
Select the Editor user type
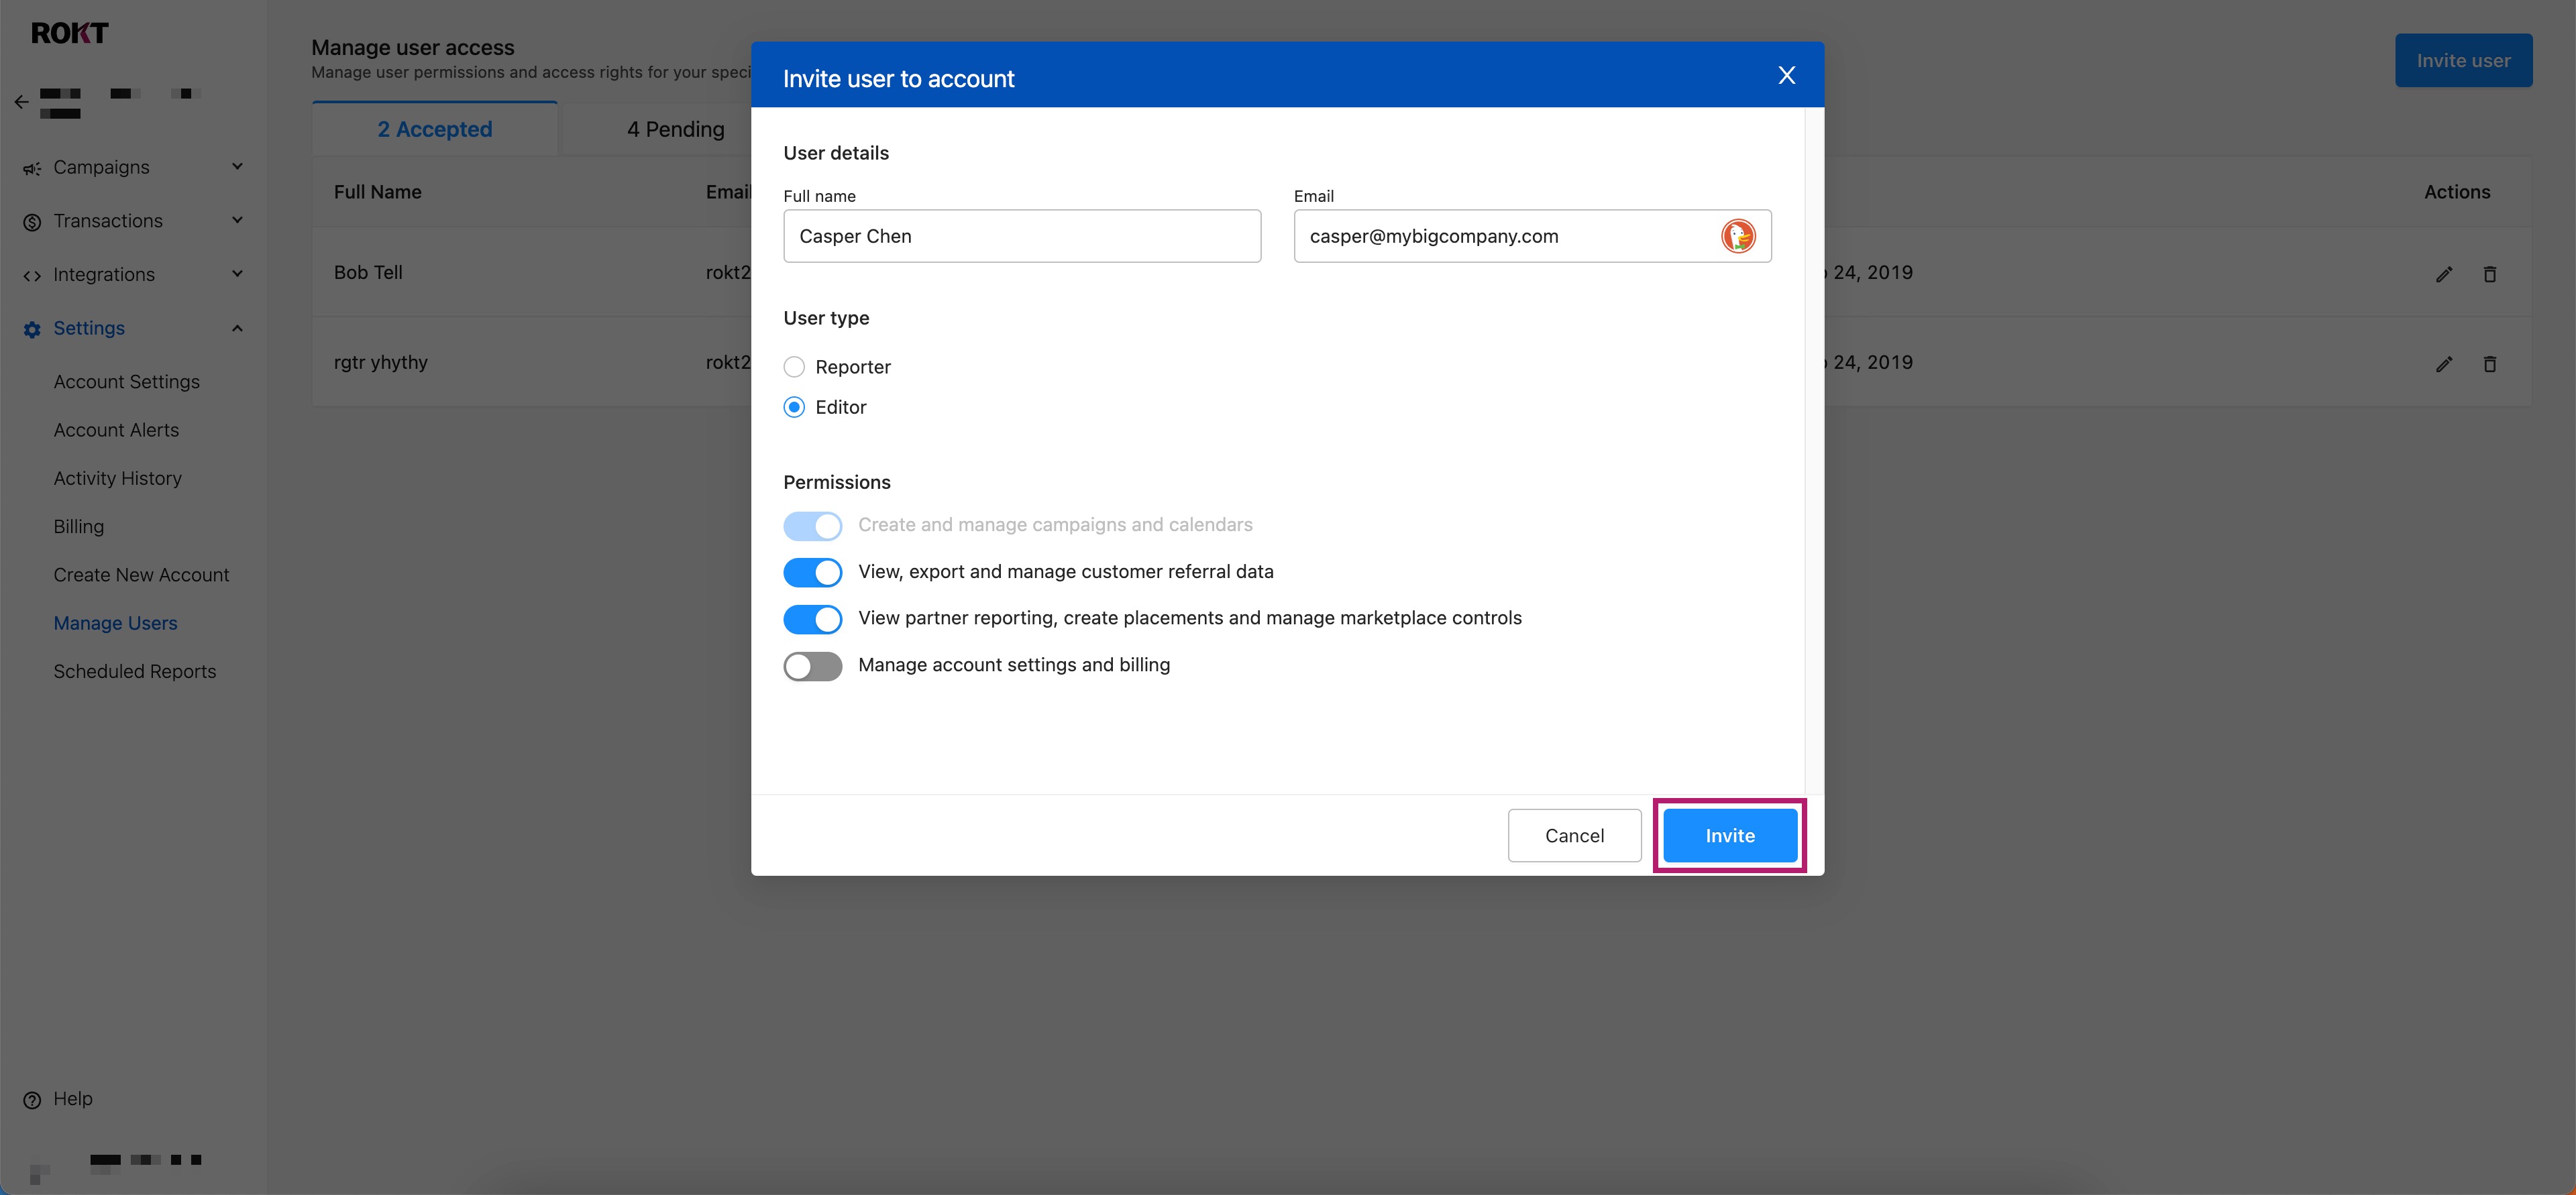point(794,407)
